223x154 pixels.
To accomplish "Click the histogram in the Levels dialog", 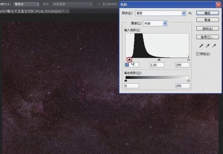I will pyautogui.click(x=157, y=45).
